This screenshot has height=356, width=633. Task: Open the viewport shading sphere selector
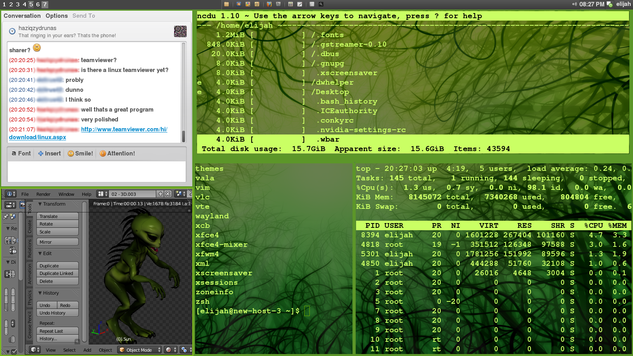tap(171, 350)
